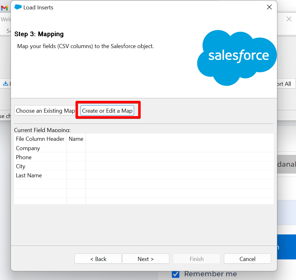Click the File Column Header column heading
296x280 pixels.
click(x=40, y=139)
